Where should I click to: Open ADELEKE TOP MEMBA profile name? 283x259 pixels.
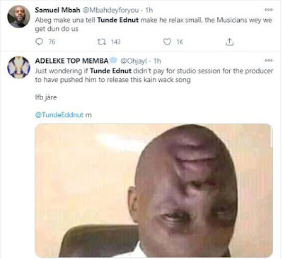[x=71, y=61]
